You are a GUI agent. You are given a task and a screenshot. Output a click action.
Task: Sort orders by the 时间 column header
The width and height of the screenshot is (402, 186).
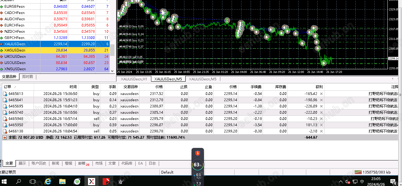point(56,87)
